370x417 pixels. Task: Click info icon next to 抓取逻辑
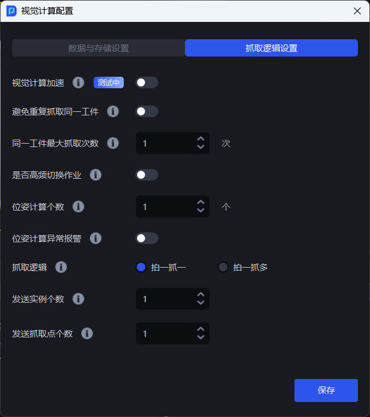pos(61,267)
